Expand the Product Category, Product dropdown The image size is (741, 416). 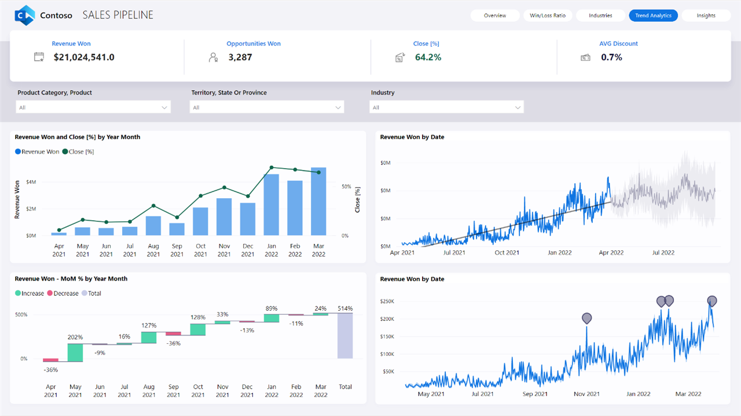93,107
